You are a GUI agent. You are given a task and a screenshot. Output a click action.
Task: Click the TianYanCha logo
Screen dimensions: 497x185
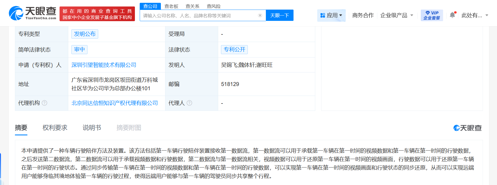pos(32,13)
